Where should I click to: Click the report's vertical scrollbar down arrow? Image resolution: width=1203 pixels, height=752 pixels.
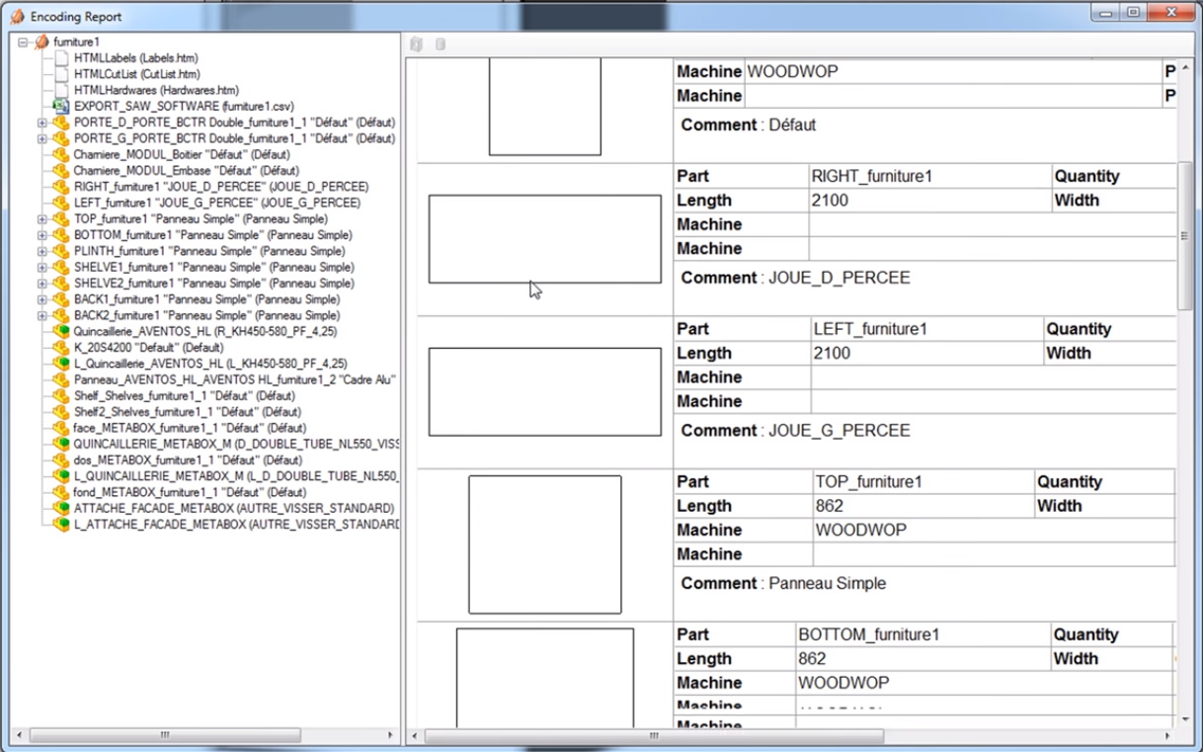[1185, 719]
